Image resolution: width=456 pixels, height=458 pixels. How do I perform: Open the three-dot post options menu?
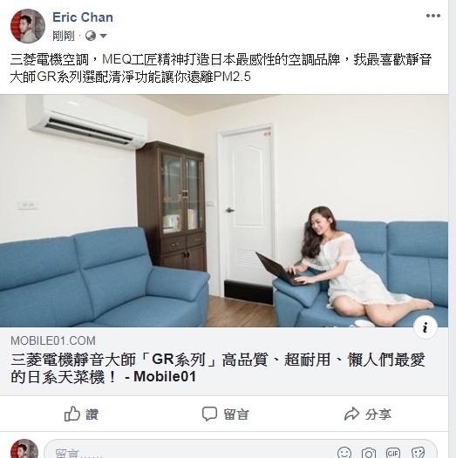432,16
